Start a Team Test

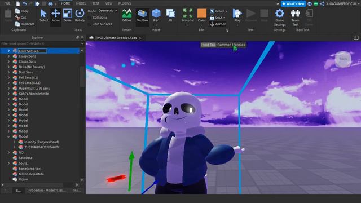tap(296, 17)
